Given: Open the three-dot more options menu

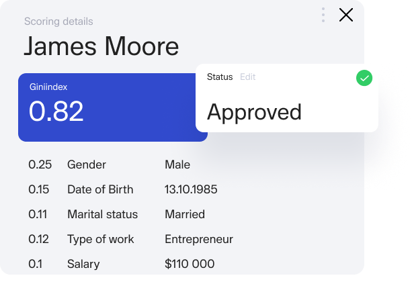Looking at the screenshot, I should 323,15.
